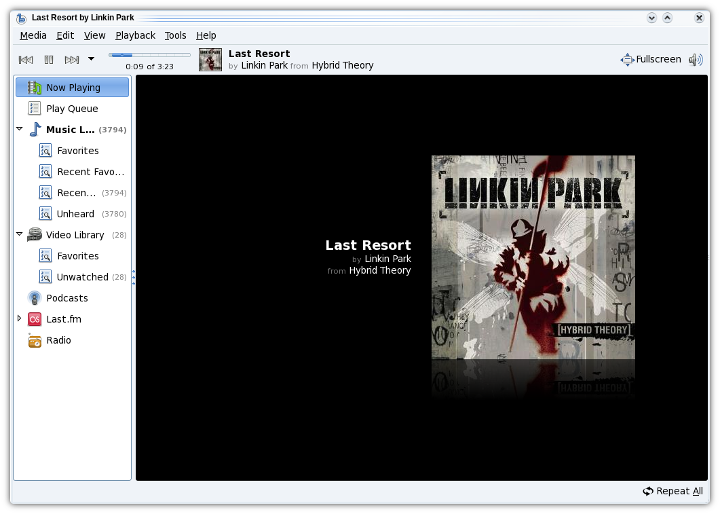The width and height of the screenshot is (720, 514).
Task: Skip to the previous track
Action: 26,60
